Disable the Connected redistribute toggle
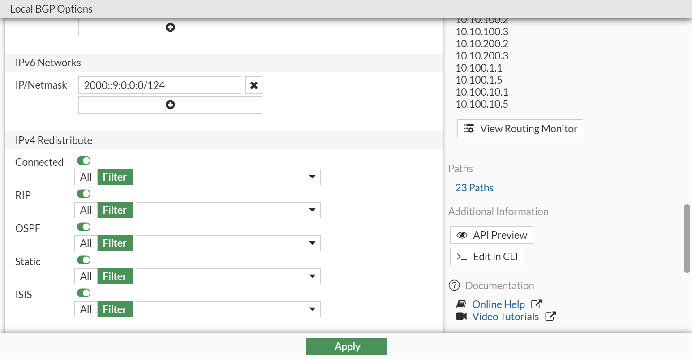 point(84,160)
